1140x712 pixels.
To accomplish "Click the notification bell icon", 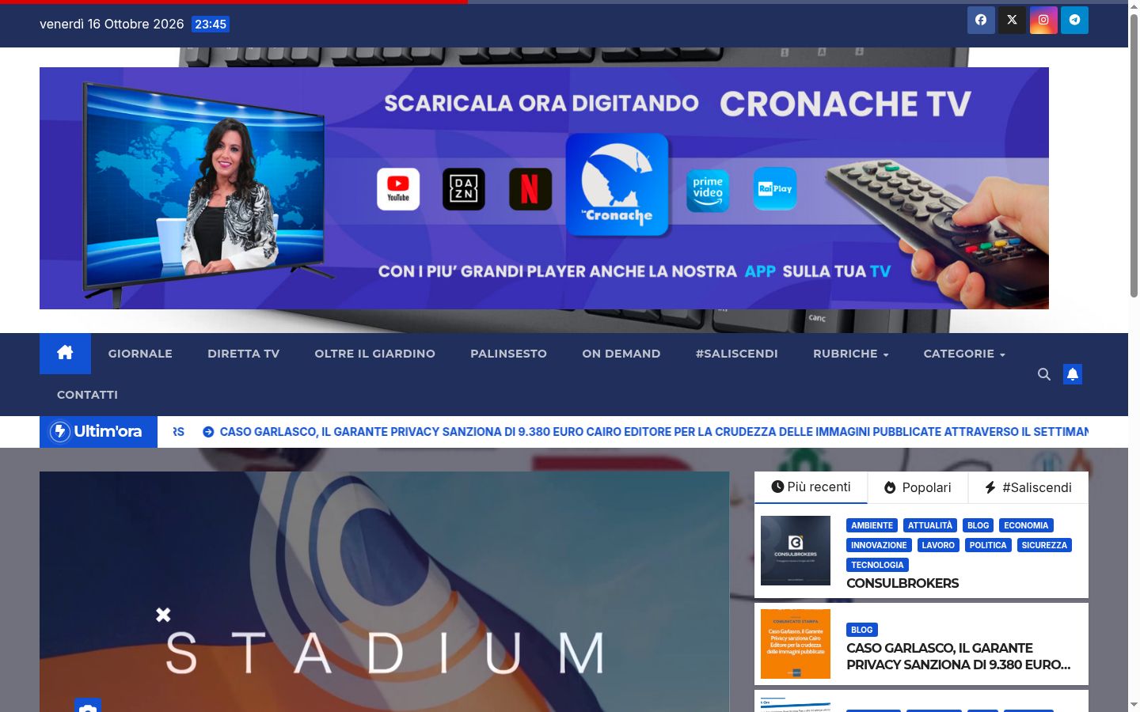I will point(1073,374).
